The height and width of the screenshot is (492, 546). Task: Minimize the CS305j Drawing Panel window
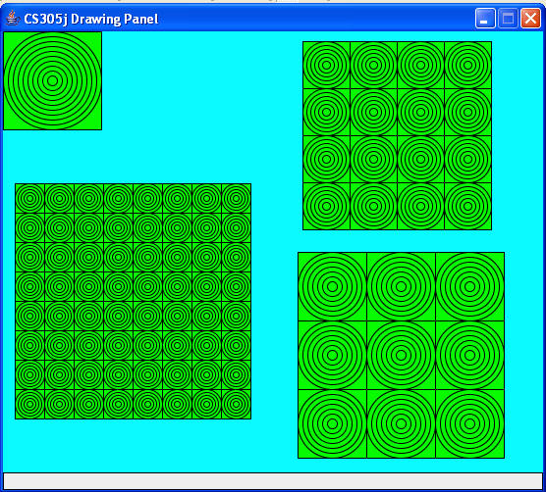tap(485, 18)
